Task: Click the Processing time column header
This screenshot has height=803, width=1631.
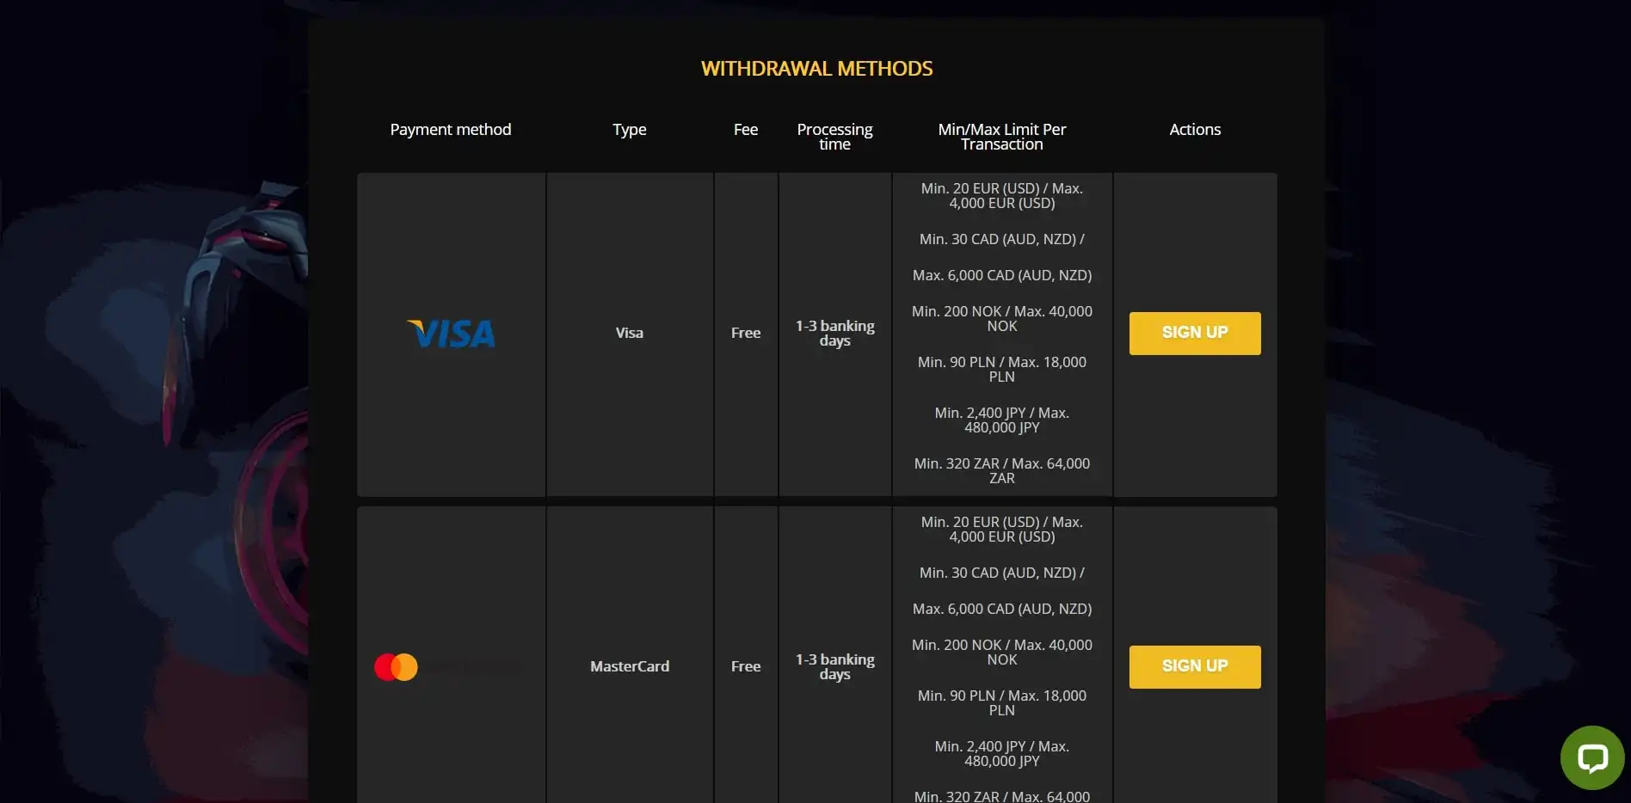Action: pyautogui.click(x=834, y=137)
